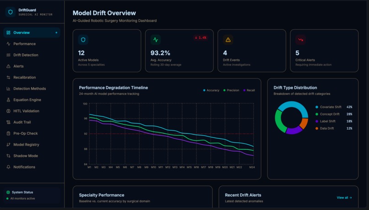Viewport: 369px width, 210px height.
Task: Toggle the Recall legend entry
Action: pos(249,90)
